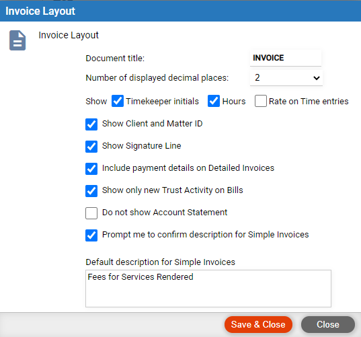Check Do not show Account Statement
The height and width of the screenshot is (337, 361).
[91, 213]
